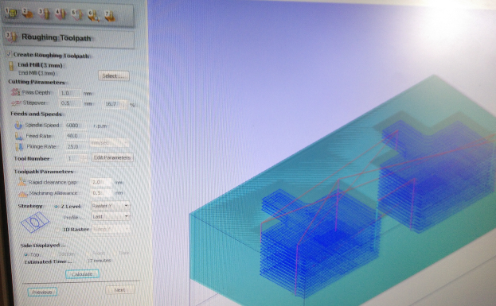Click the Calculate button
This screenshot has height=306, width=496.
[x=82, y=274]
